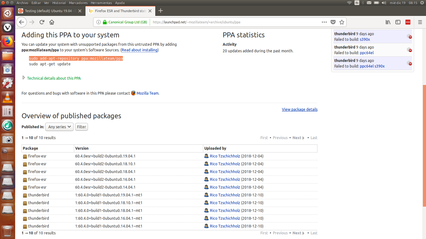This screenshot has width=426, height=239.
Task: Open the Marcadores menu
Action: click(78, 3)
